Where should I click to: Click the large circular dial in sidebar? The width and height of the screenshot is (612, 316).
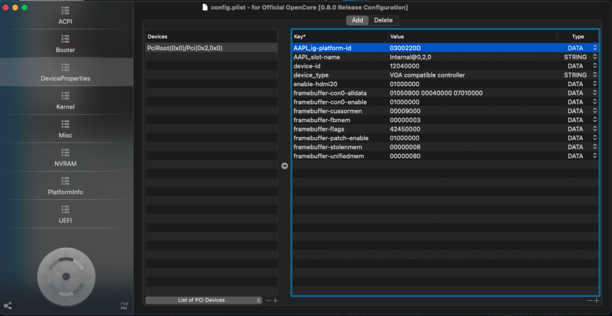(x=66, y=276)
